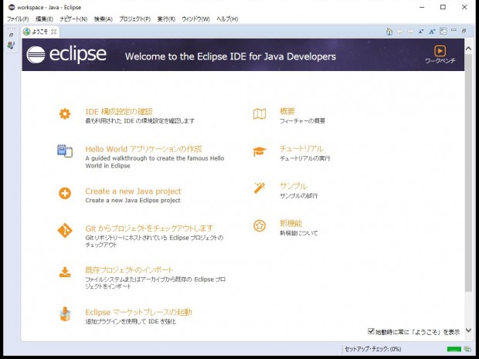Open the 既存プロジェクトのインポート link
479x359 pixels.
pyautogui.click(x=129, y=270)
